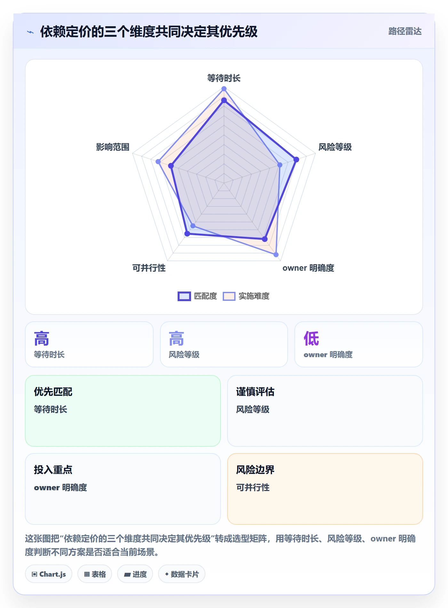Image resolution: width=448 pixels, height=608 pixels.
Task: Click the 低 owner 明确度 stat card
Action: tap(359, 344)
